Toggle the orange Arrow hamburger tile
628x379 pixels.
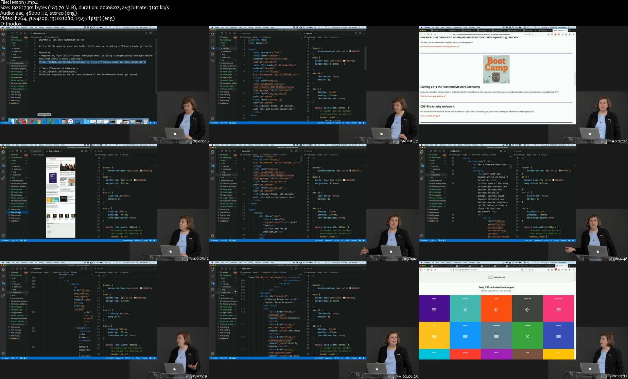(496, 310)
